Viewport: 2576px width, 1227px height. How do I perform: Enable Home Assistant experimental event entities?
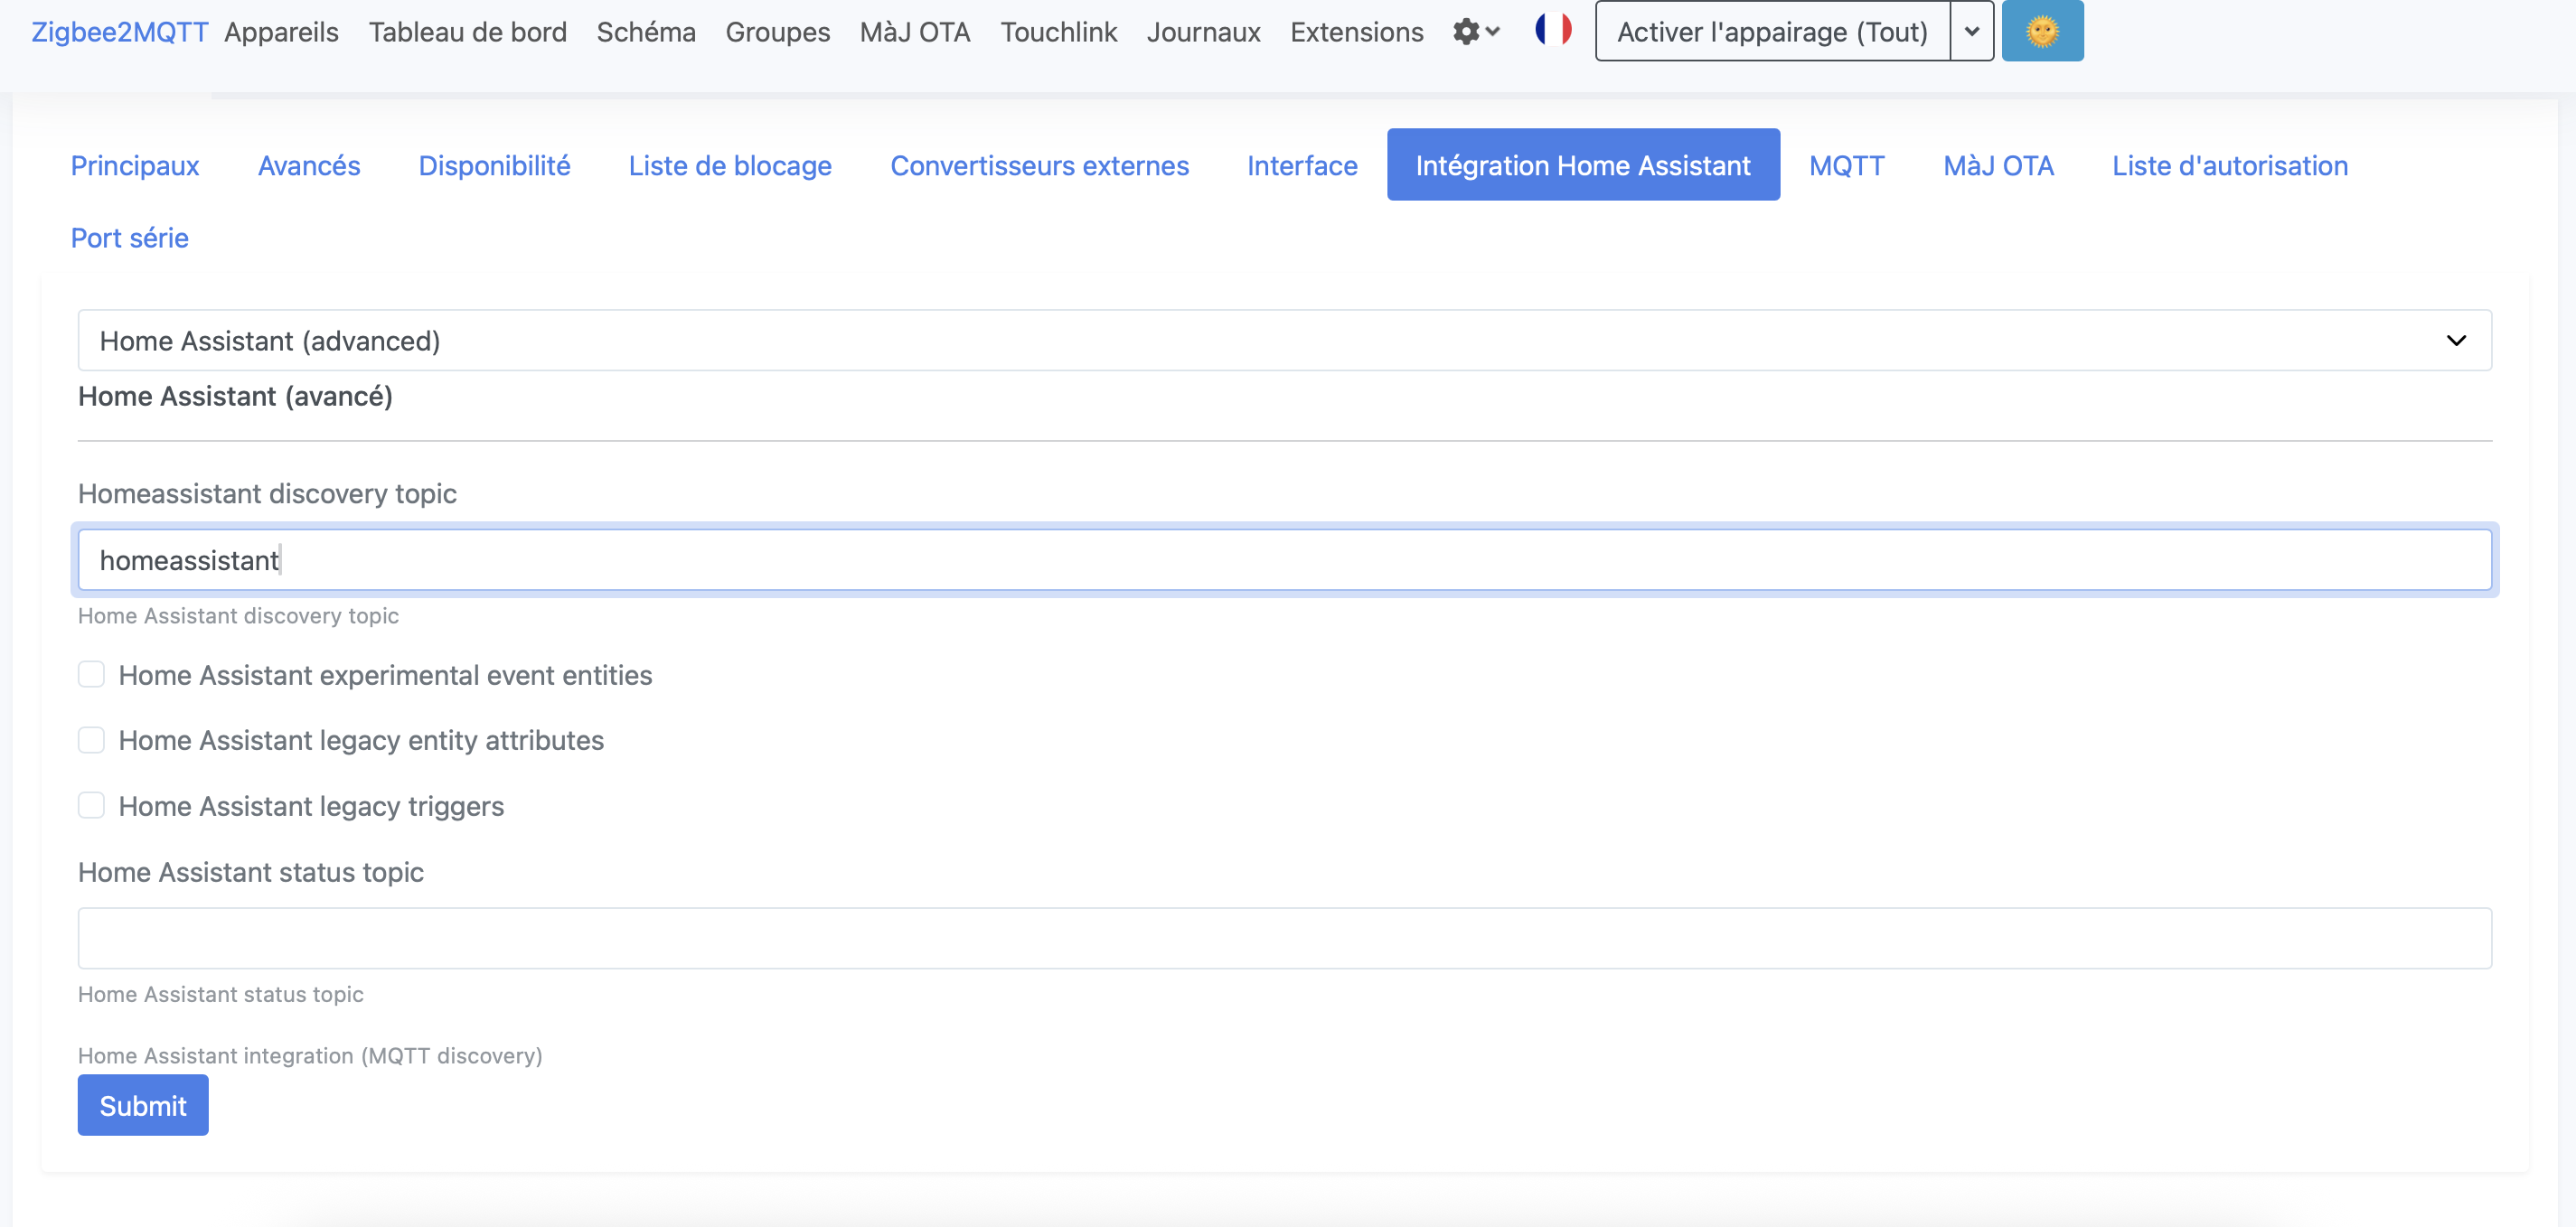(91, 675)
